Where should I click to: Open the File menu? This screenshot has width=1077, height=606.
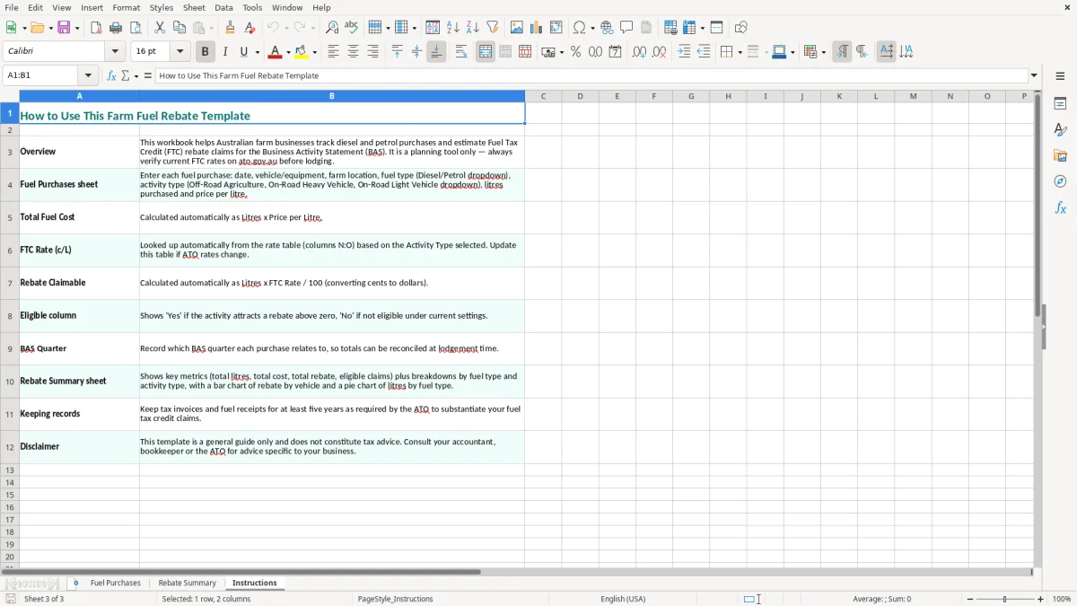click(x=12, y=7)
